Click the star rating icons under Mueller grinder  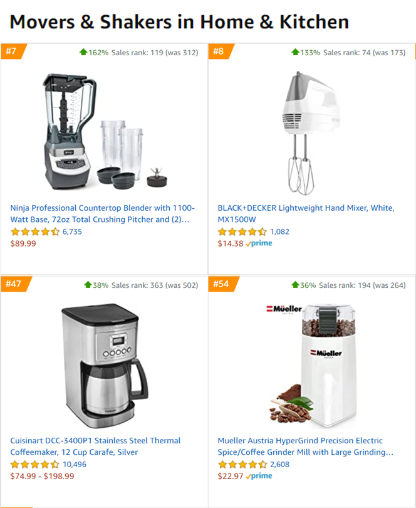(x=242, y=464)
